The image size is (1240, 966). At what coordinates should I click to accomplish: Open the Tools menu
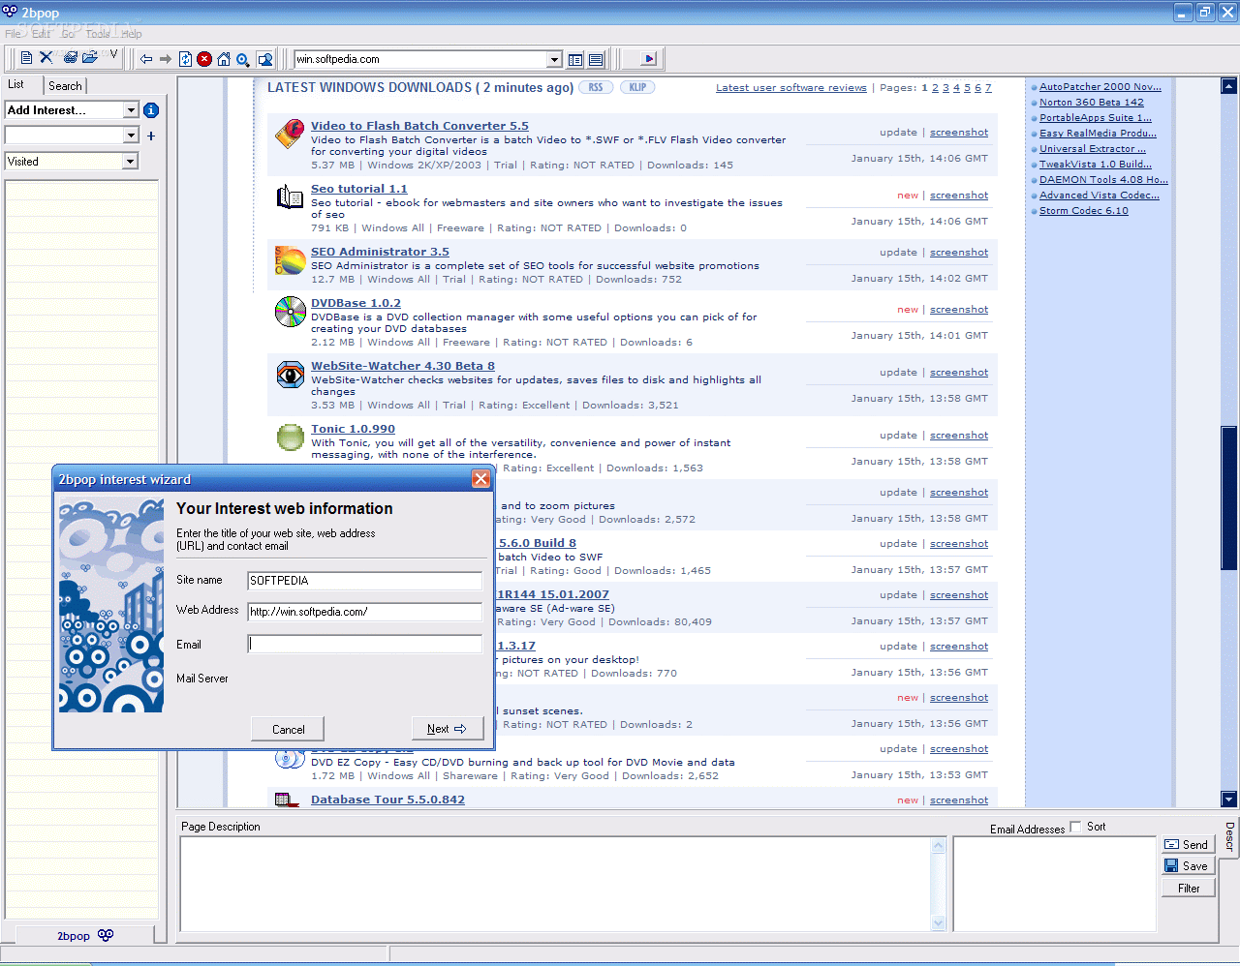tap(98, 33)
